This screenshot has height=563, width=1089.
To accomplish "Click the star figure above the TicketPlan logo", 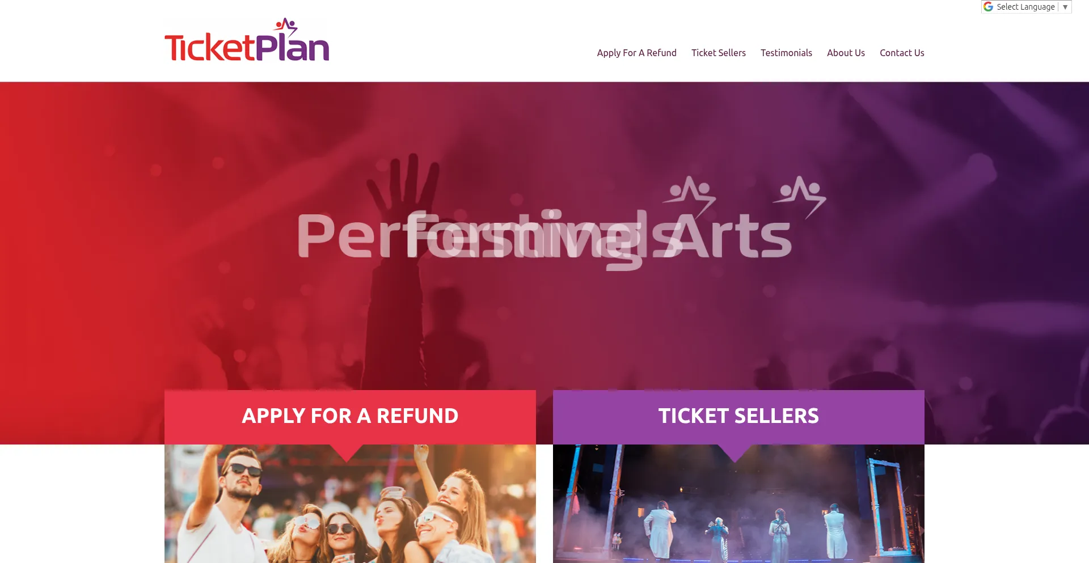I will (x=286, y=26).
